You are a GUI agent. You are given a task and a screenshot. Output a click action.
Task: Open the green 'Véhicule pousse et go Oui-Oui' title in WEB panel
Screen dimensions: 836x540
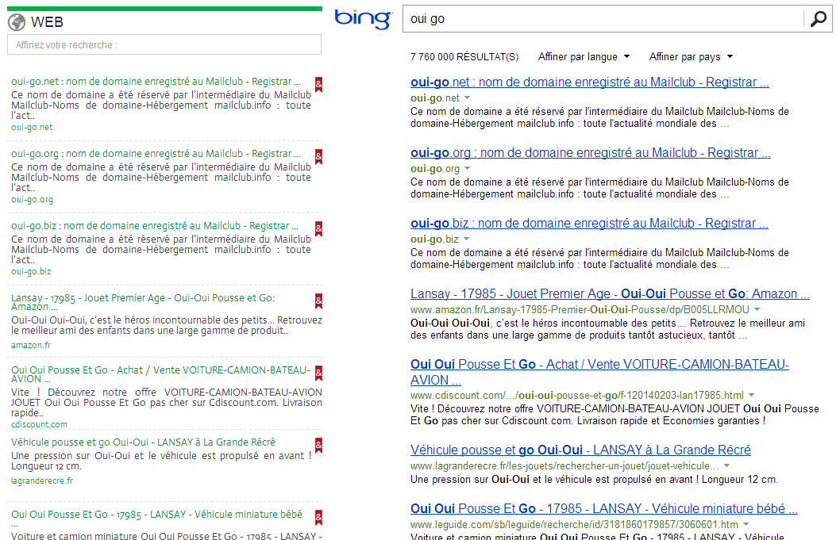(x=143, y=442)
